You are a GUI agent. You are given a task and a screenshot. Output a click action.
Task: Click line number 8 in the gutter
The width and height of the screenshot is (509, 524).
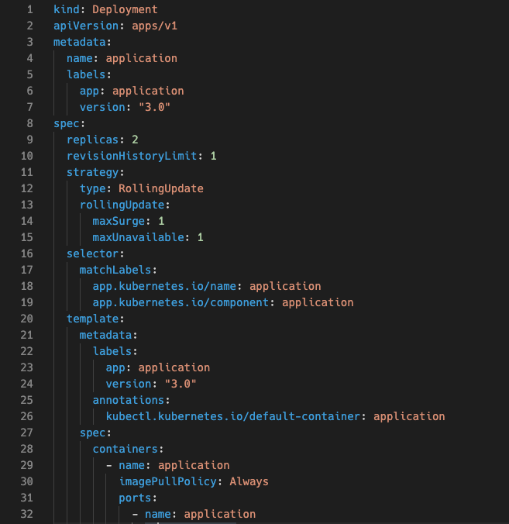coord(29,123)
